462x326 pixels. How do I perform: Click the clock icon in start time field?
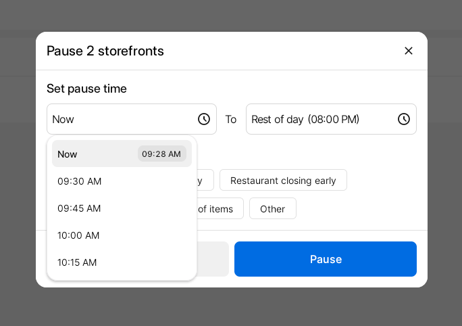point(203,119)
